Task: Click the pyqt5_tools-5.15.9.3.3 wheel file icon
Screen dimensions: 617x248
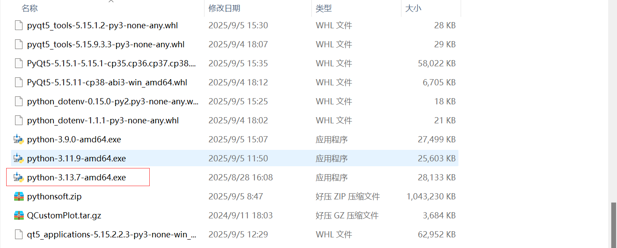Action: pyautogui.click(x=18, y=44)
